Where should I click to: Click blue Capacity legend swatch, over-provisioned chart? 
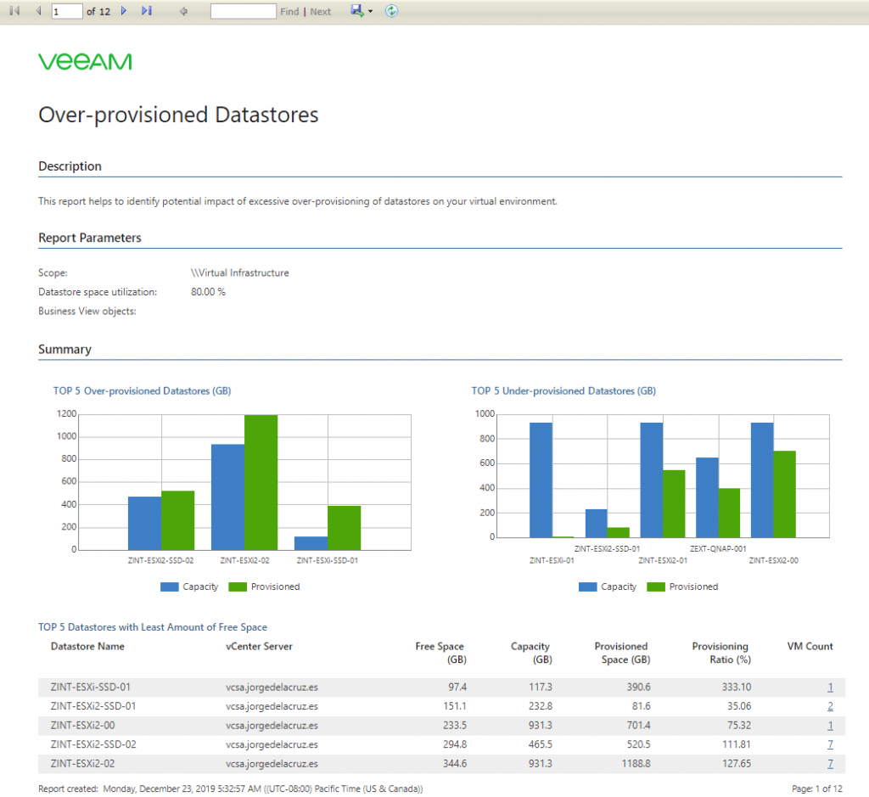[170, 587]
